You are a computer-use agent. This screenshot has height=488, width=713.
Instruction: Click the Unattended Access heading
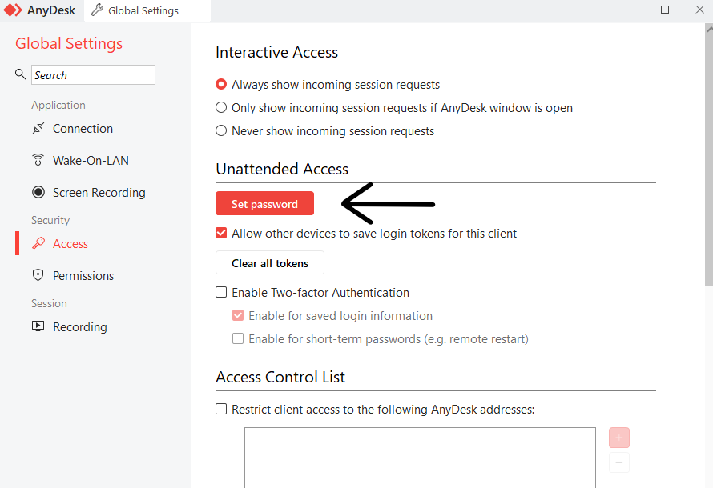click(282, 169)
